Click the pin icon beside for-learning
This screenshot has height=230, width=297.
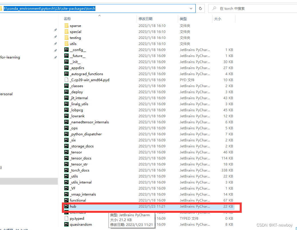(x=56, y=57)
